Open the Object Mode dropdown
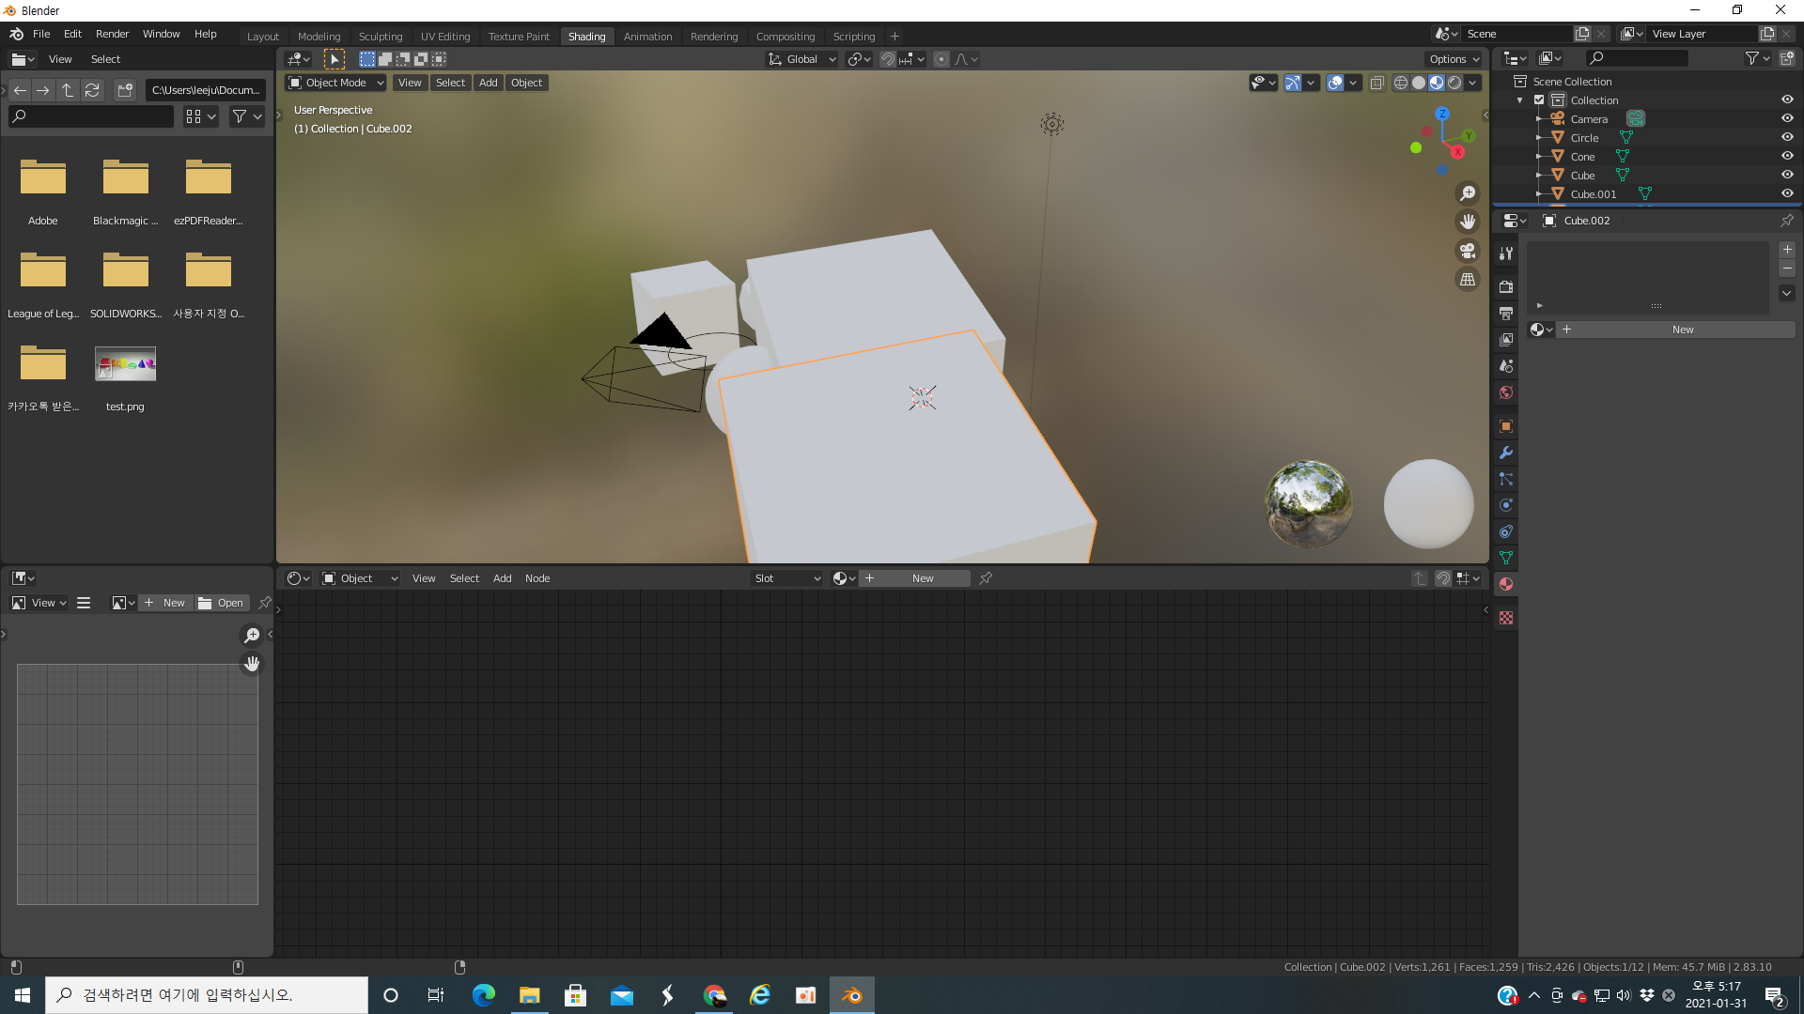This screenshot has height=1014, width=1804. 335,83
